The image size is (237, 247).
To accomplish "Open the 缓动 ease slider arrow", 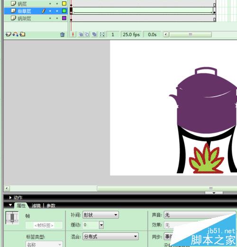I will coord(101,225).
